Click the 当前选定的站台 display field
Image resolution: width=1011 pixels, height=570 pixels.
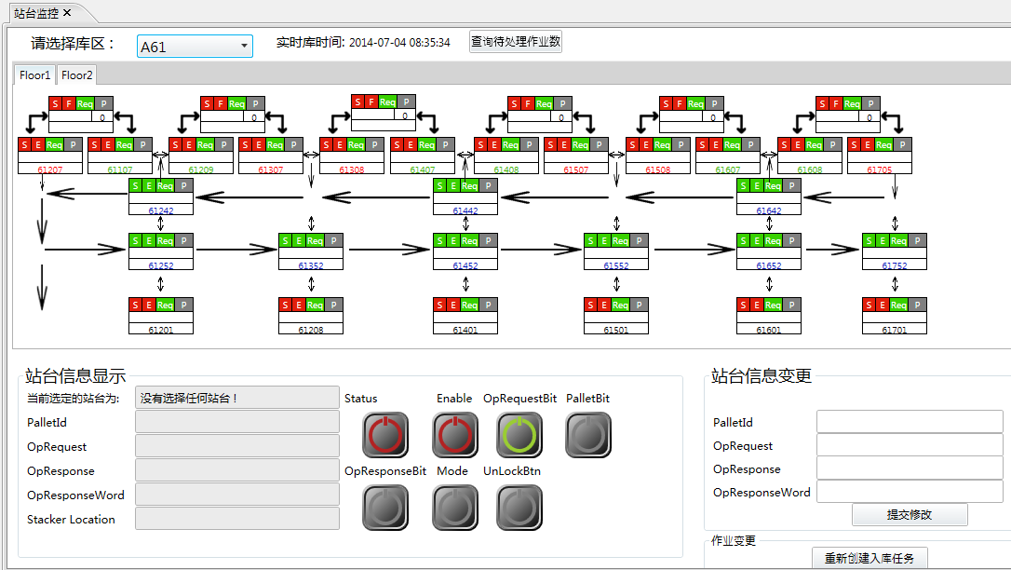click(237, 398)
